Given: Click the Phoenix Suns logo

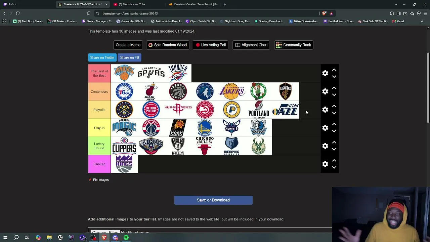Looking at the screenshot, I should coord(178,128).
